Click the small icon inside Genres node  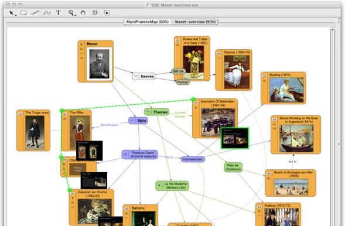point(136,76)
